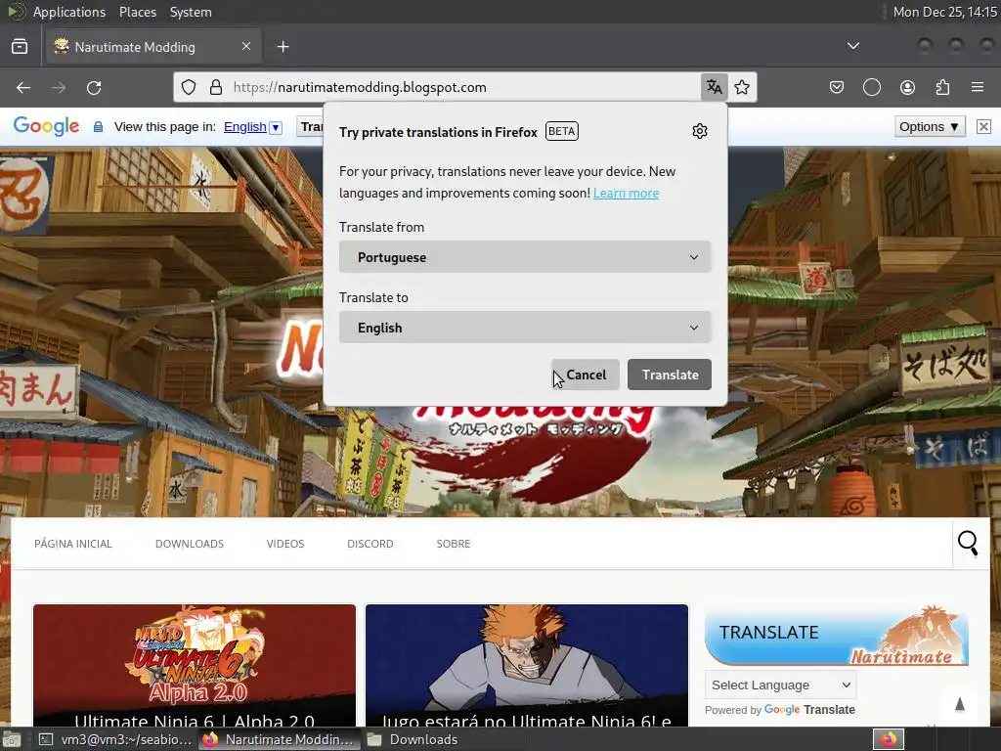Open Ultimate Ninja 6 Alpha 2.0 post thumbnail
Image resolution: width=1001 pixels, height=751 pixels.
(195, 665)
